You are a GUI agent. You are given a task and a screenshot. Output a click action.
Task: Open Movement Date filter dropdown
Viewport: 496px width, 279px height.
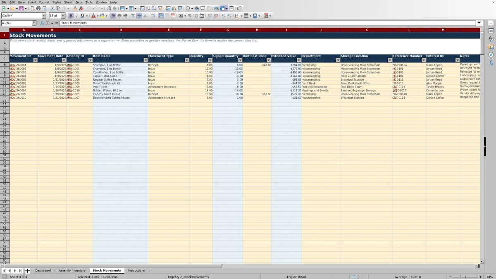pyautogui.click(x=64, y=60)
